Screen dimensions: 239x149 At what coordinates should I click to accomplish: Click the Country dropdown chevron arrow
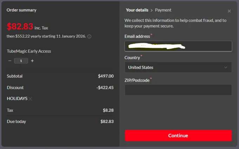coord(226,67)
